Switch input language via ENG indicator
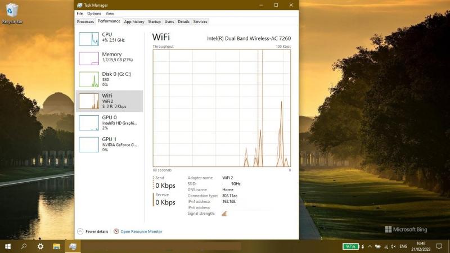The height and width of the screenshot is (253, 450). (403, 246)
